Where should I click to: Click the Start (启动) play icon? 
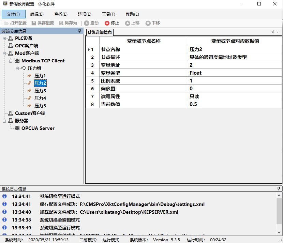pyautogui.click(x=87, y=23)
